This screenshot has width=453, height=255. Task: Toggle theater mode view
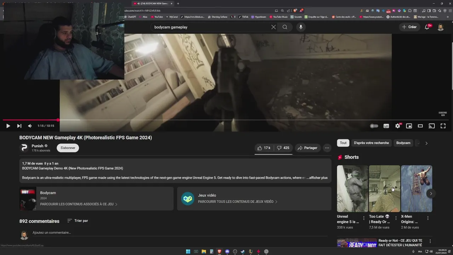420,126
